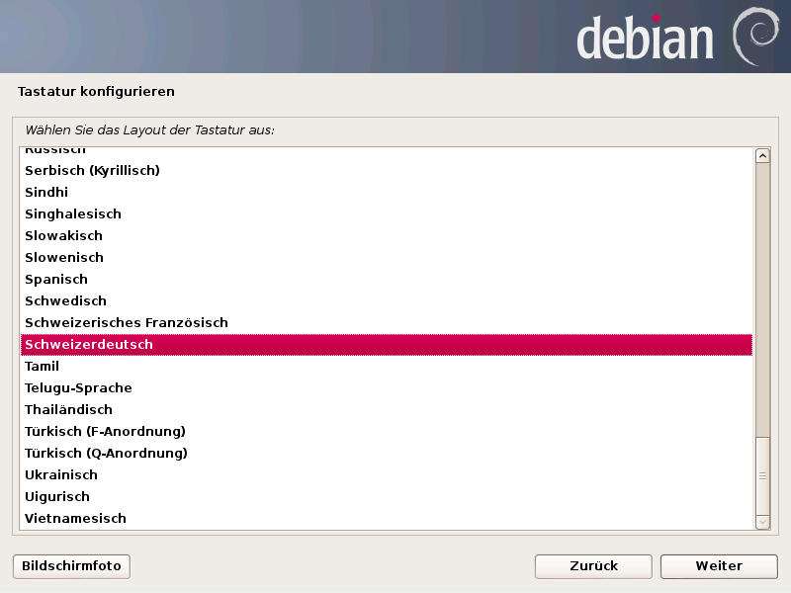
Task: Choose Schweizerisches Französisch layout
Action: click(127, 322)
